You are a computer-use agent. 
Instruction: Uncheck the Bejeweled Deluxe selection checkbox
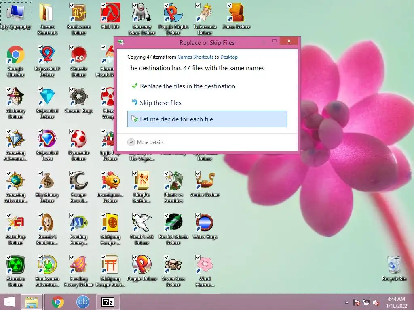point(40,89)
